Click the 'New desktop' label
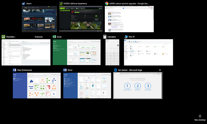This screenshot has width=207, height=124. point(200,120)
